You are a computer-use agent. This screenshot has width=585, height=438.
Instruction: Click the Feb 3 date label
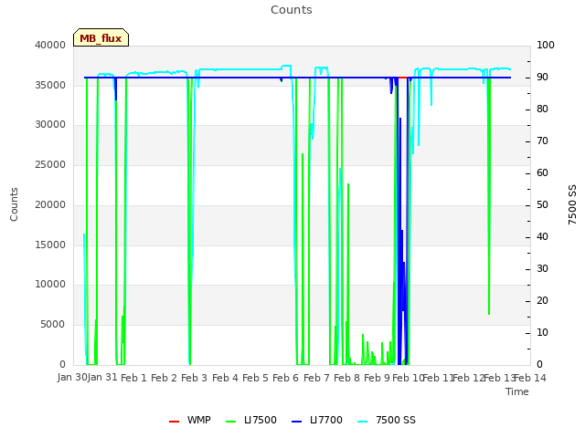pyautogui.click(x=195, y=378)
